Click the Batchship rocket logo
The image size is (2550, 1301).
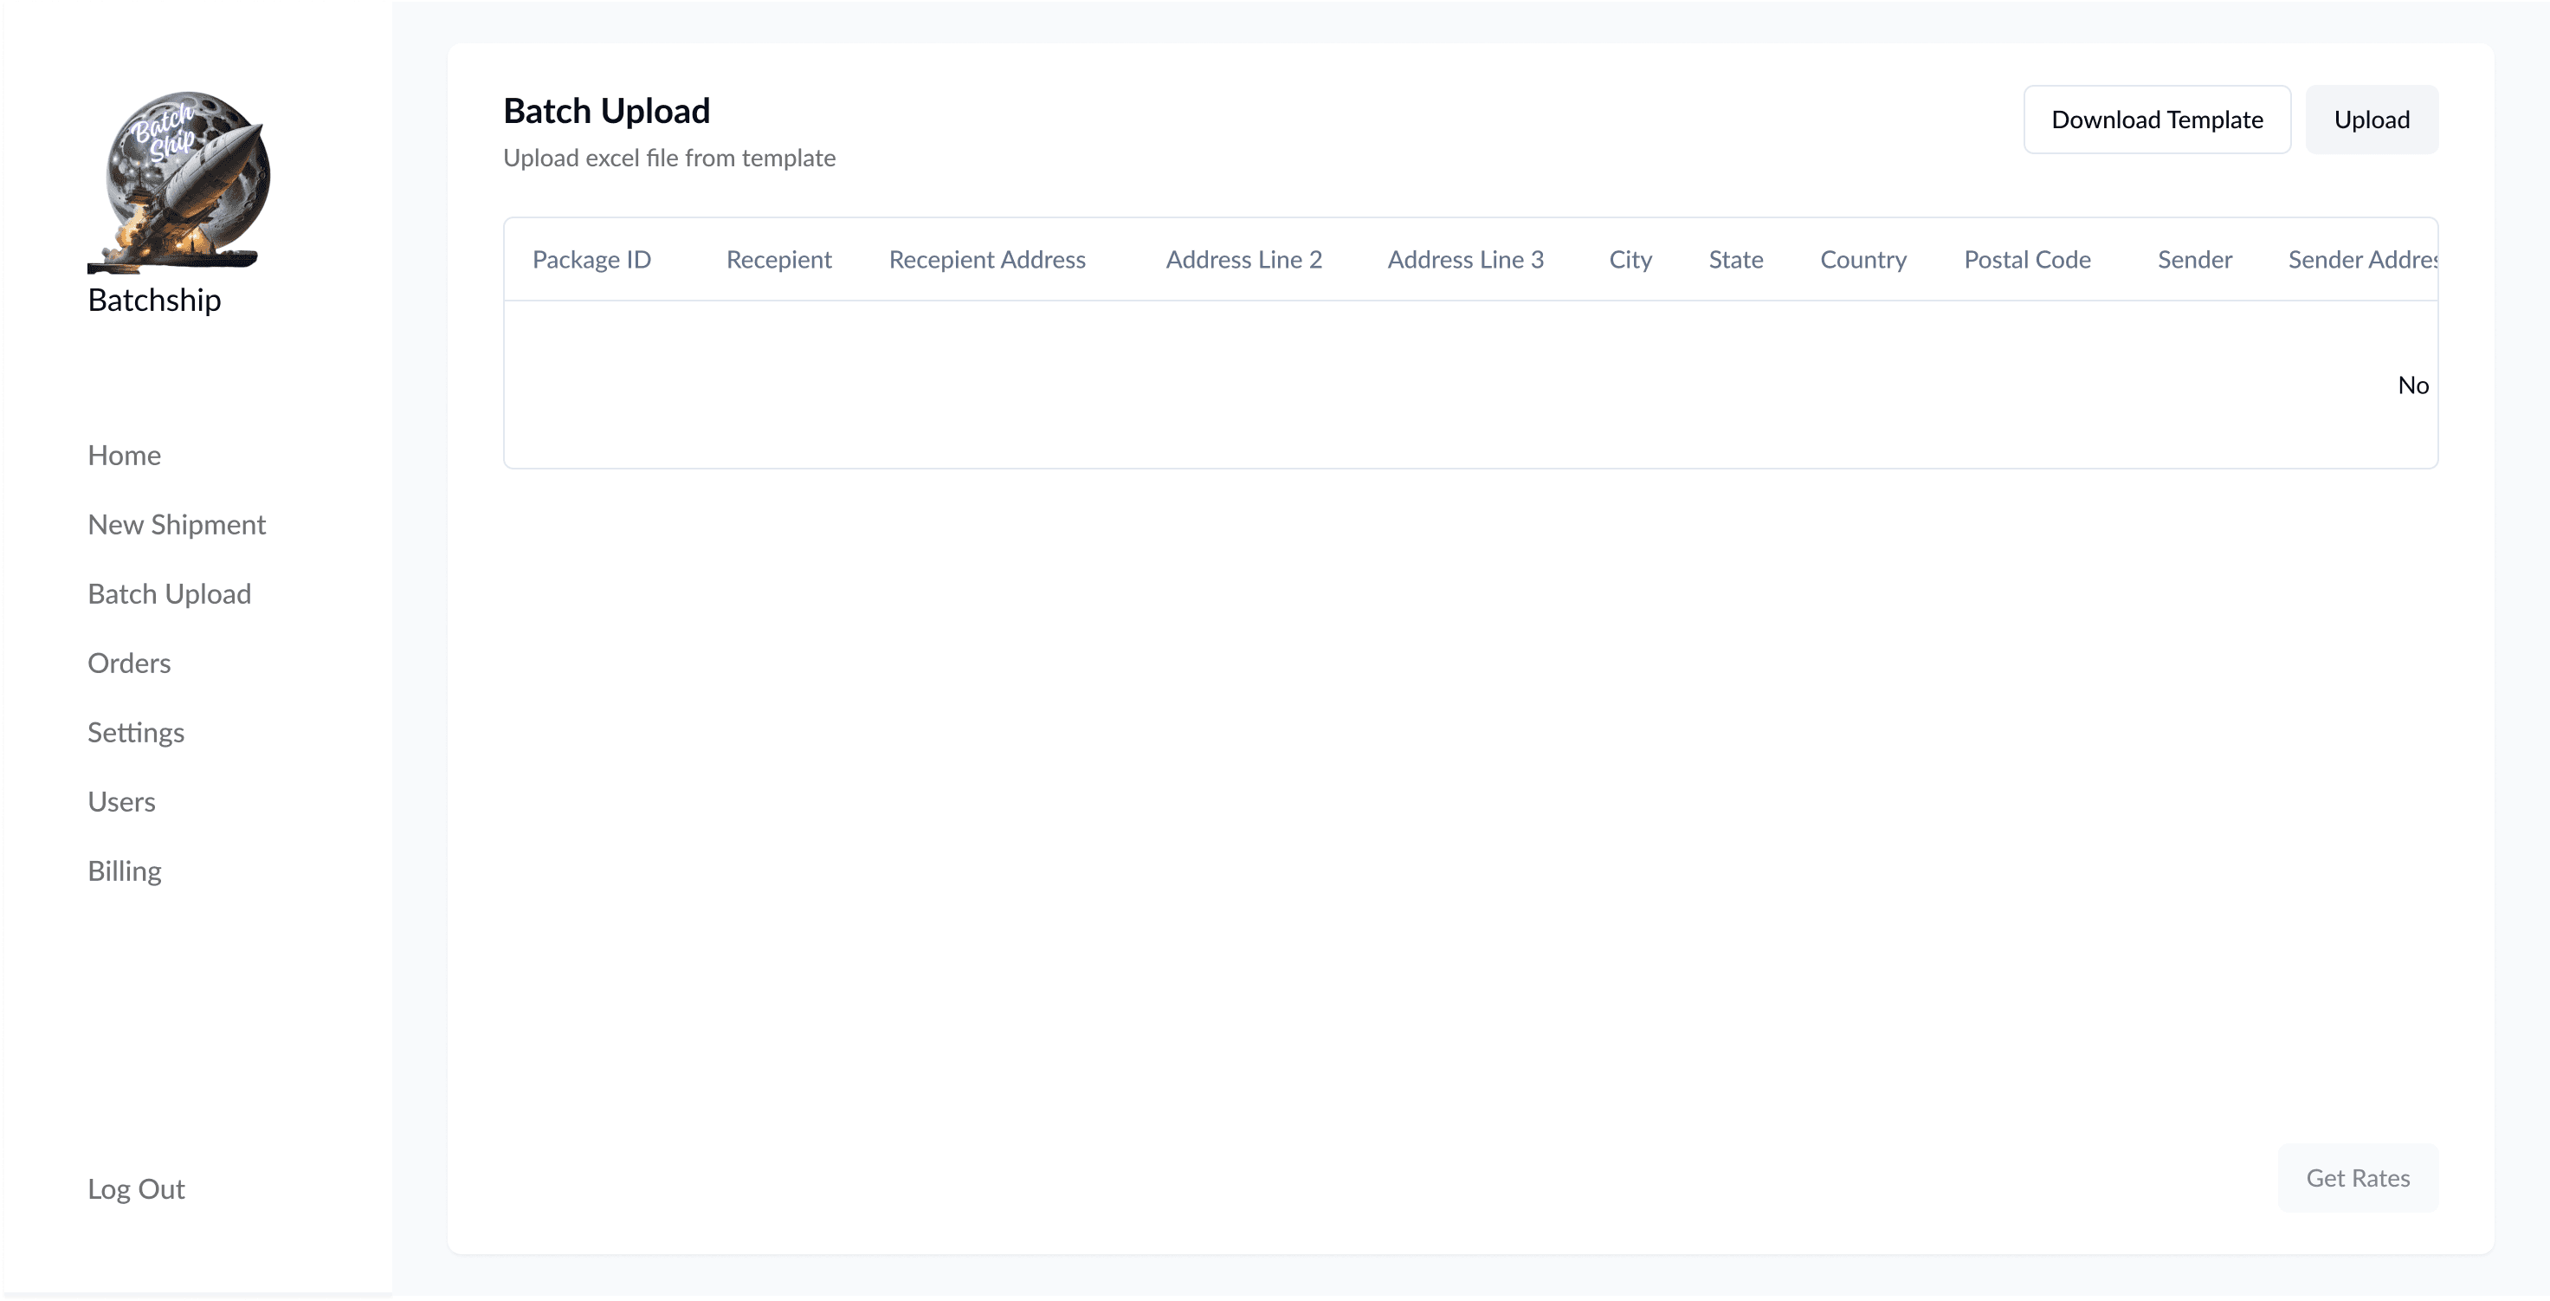pyautogui.click(x=178, y=181)
